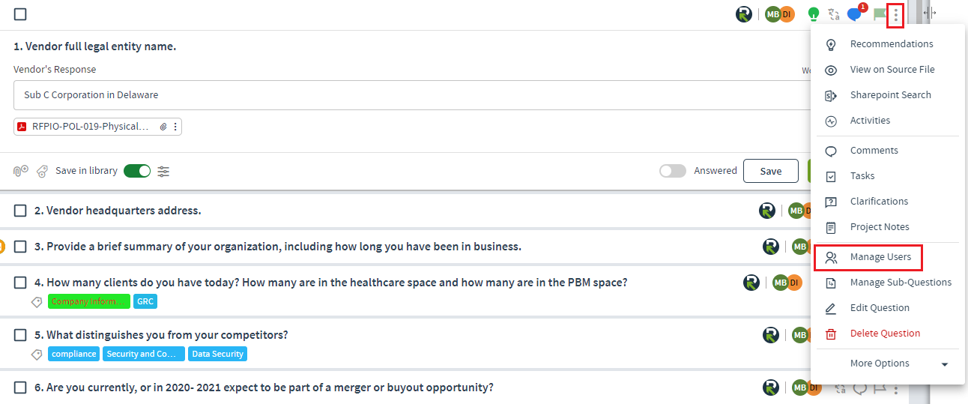Screen dimensions: 968x404
Task: Open the blue comments bubble with badge
Action: [x=855, y=13]
